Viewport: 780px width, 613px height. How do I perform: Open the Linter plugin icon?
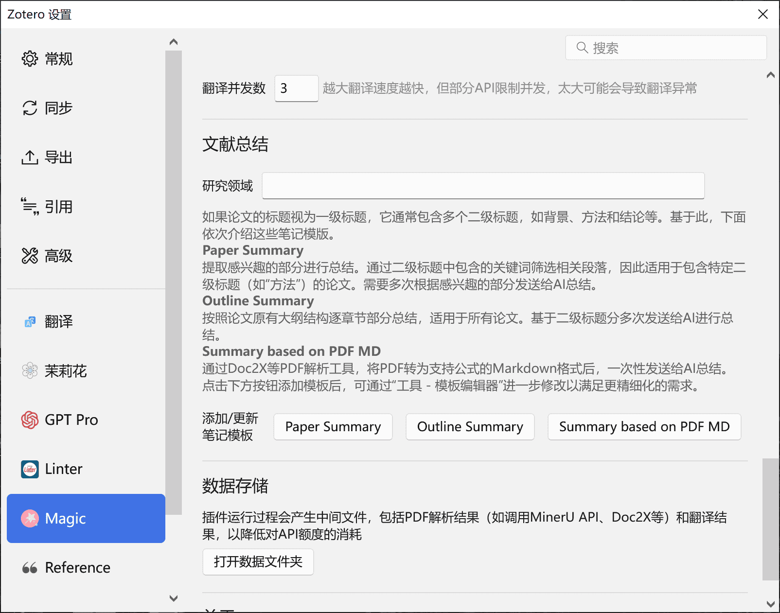tap(30, 469)
